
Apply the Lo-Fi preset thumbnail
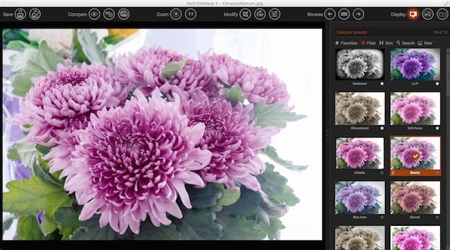coord(415,64)
